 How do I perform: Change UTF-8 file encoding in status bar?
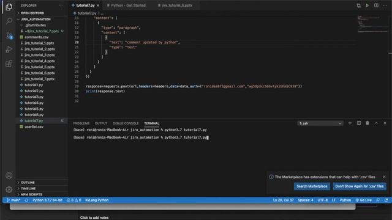coord(323,200)
